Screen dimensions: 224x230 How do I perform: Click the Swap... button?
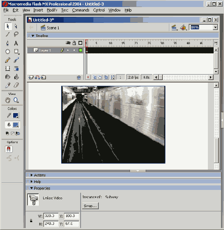pos(90,206)
